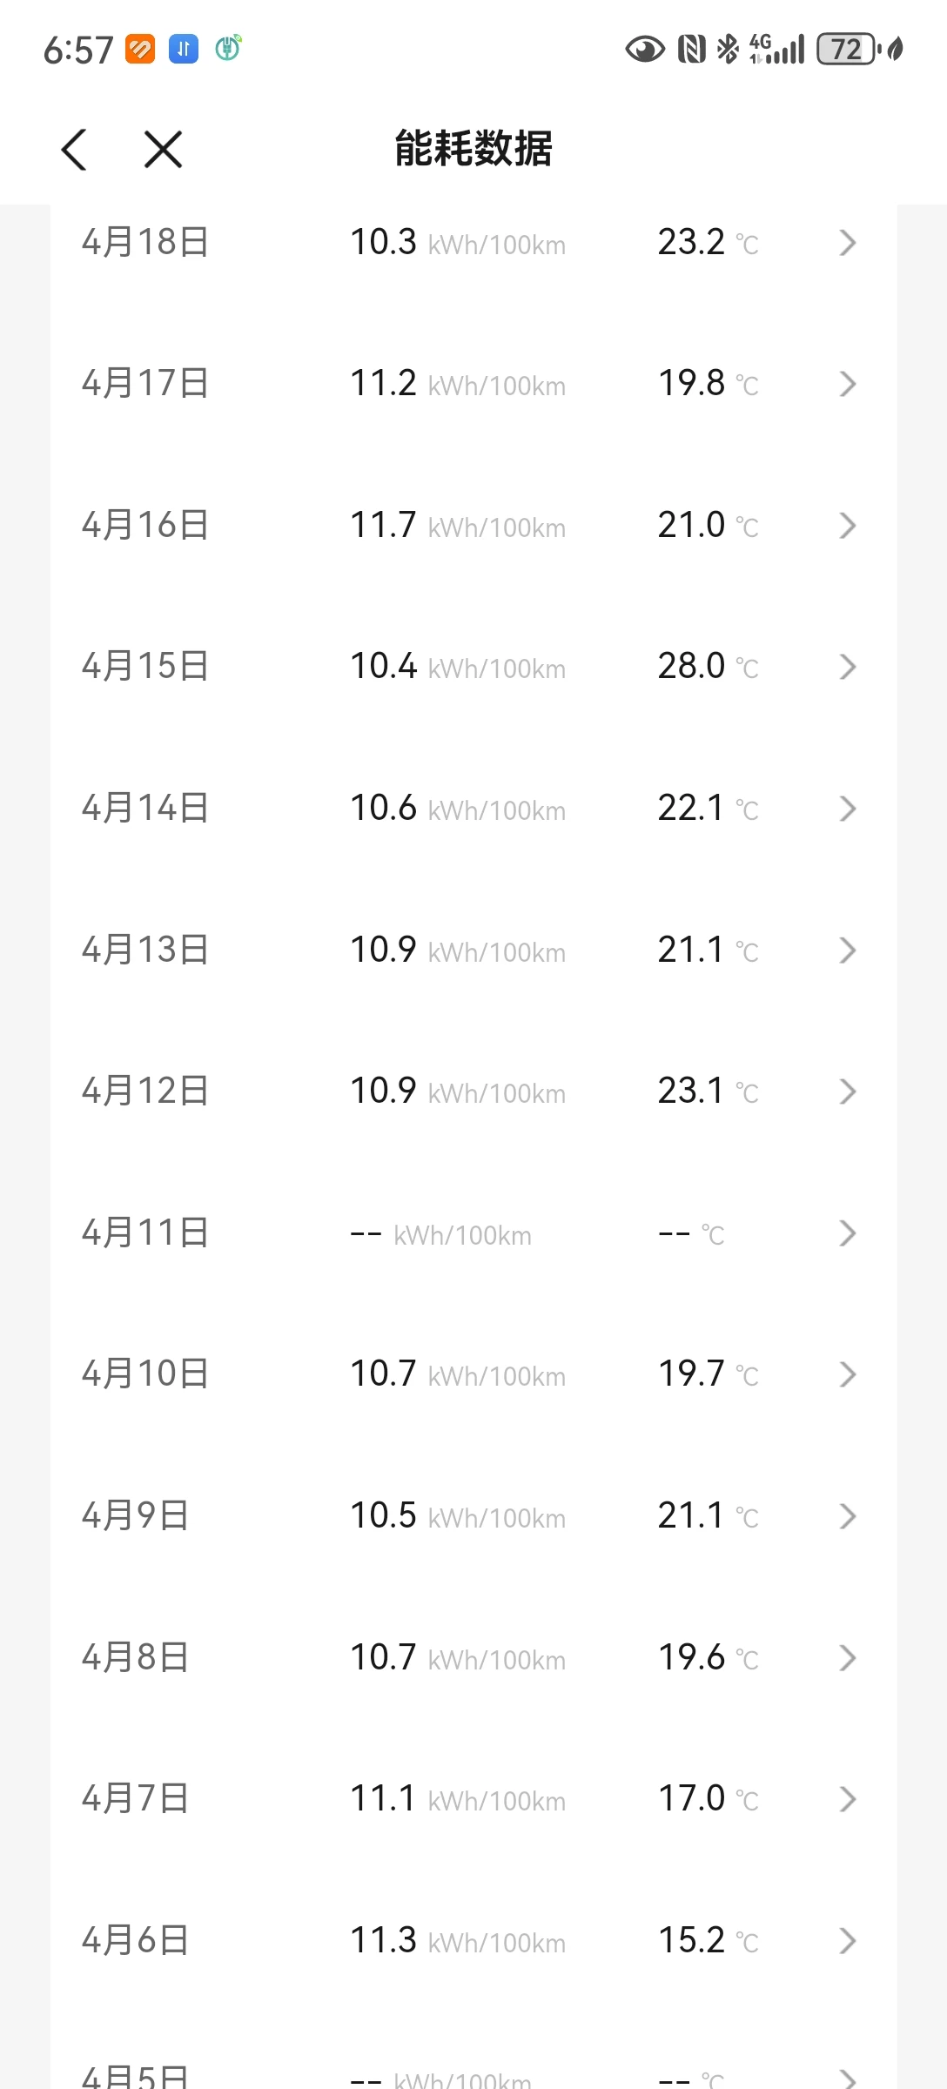Tap the blue data transfer notification icon
This screenshot has height=2089, width=947.
click(x=183, y=49)
